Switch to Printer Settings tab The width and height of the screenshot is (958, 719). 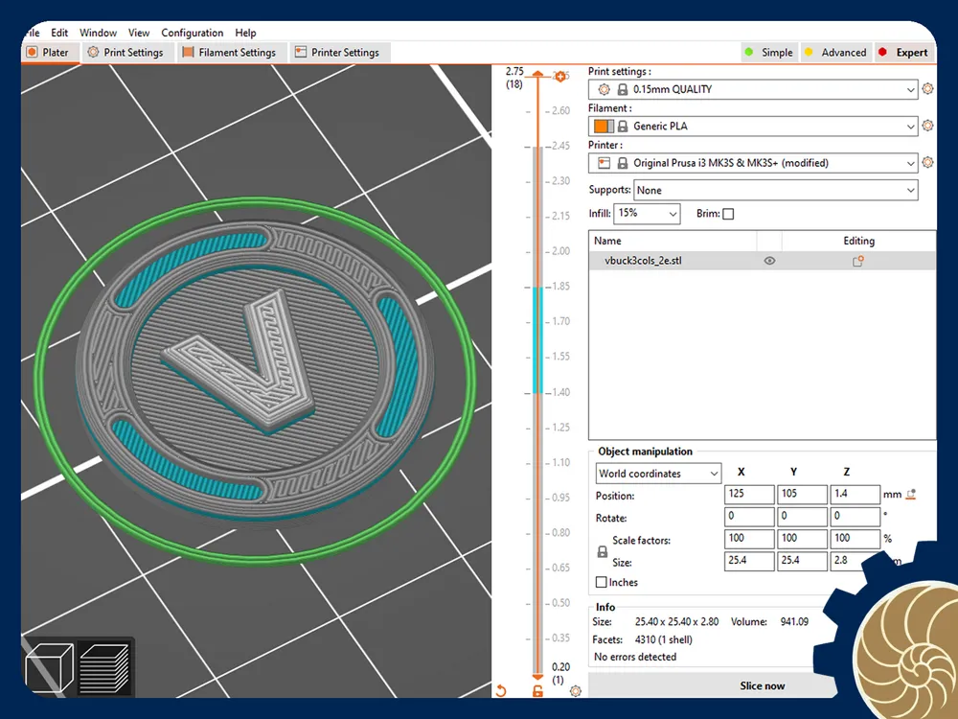338,53
